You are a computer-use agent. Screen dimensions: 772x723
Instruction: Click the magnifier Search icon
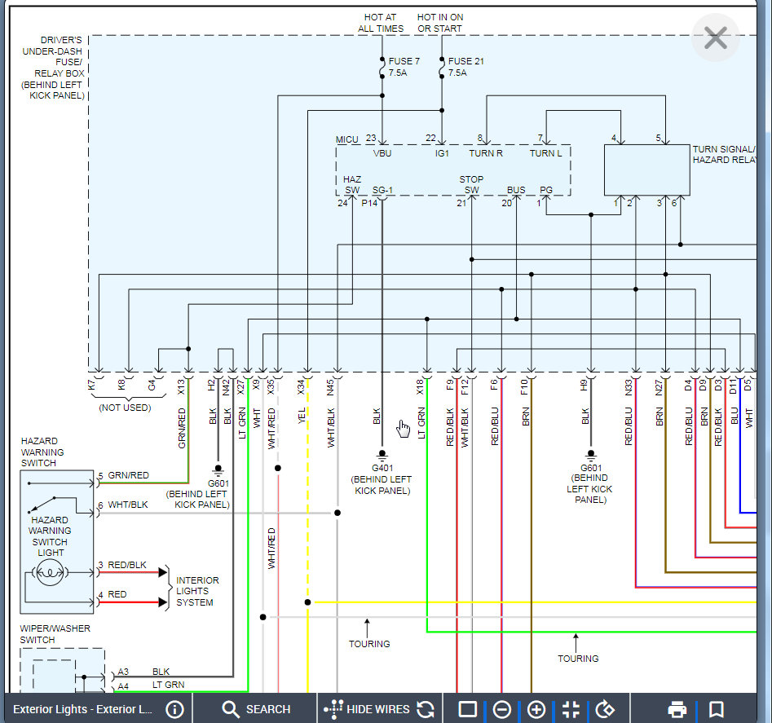[230, 709]
